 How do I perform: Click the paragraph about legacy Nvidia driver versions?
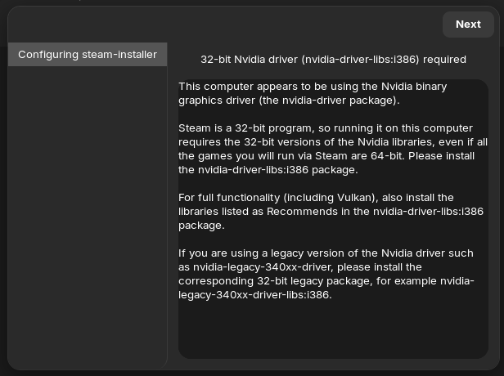pos(326,274)
